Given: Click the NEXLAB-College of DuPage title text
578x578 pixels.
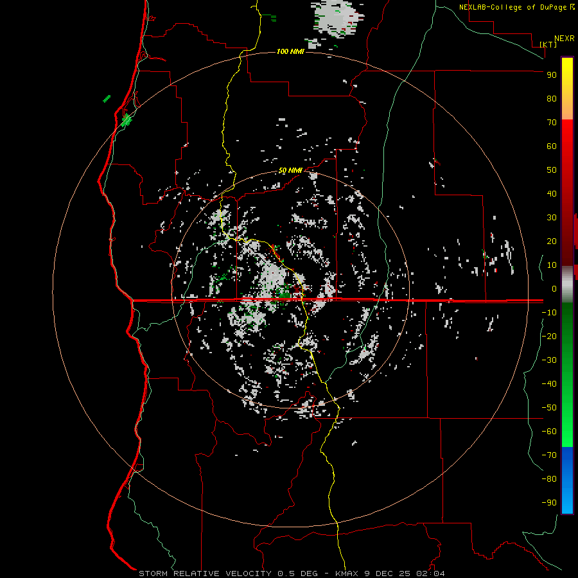Looking at the screenshot, I should point(514,7).
